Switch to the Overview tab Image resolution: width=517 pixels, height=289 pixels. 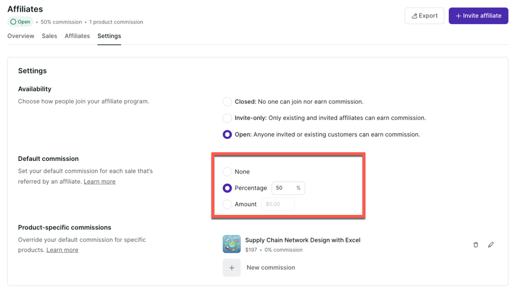pos(21,36)
